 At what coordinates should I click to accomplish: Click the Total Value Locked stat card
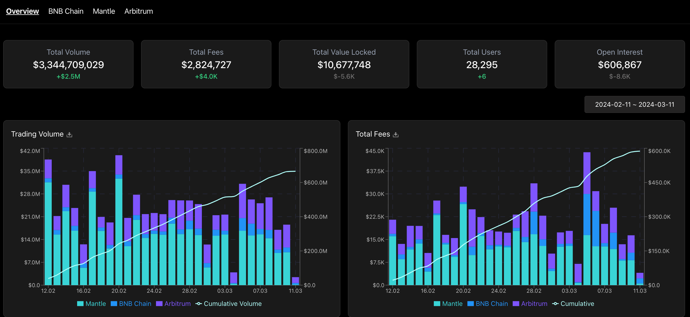click(x=344, y=64)
